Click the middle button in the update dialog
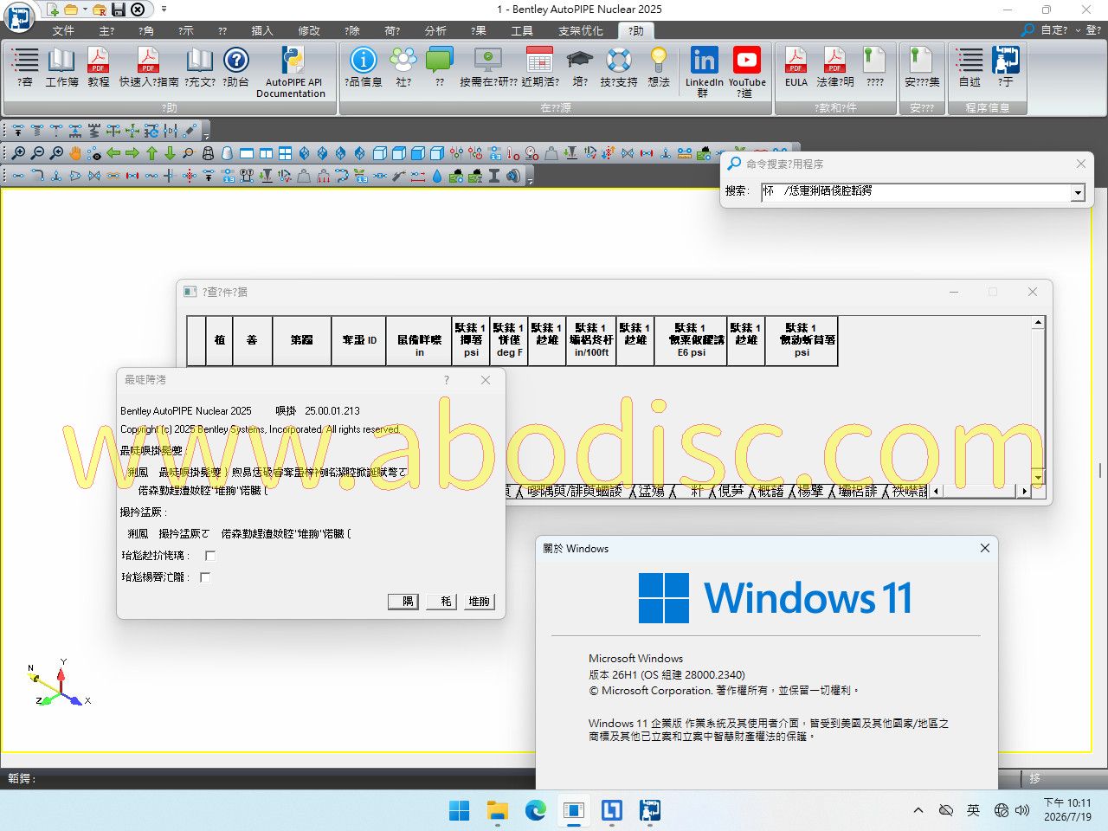This screenshot has height=831, width=1108. pos(441,602)
